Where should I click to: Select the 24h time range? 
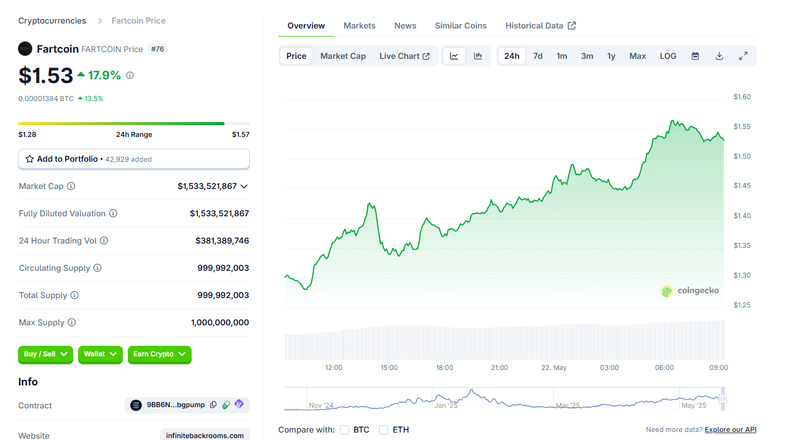(x=512, y=56)
